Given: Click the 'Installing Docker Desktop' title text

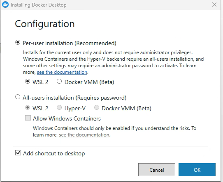Looking at the screenshot, I should 39,5.
